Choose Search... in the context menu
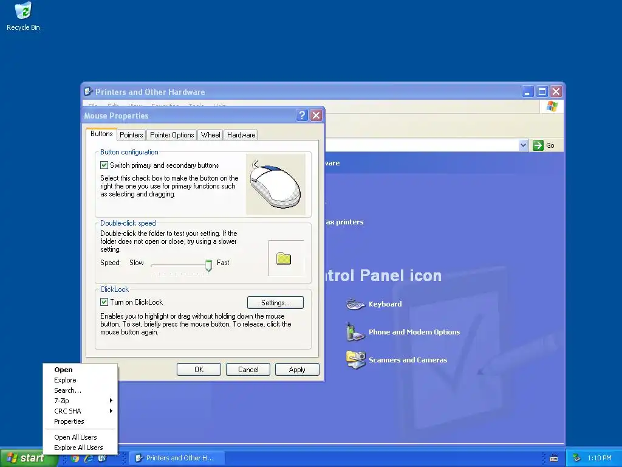This screenshot has width=622, height=467. [80, 390]
